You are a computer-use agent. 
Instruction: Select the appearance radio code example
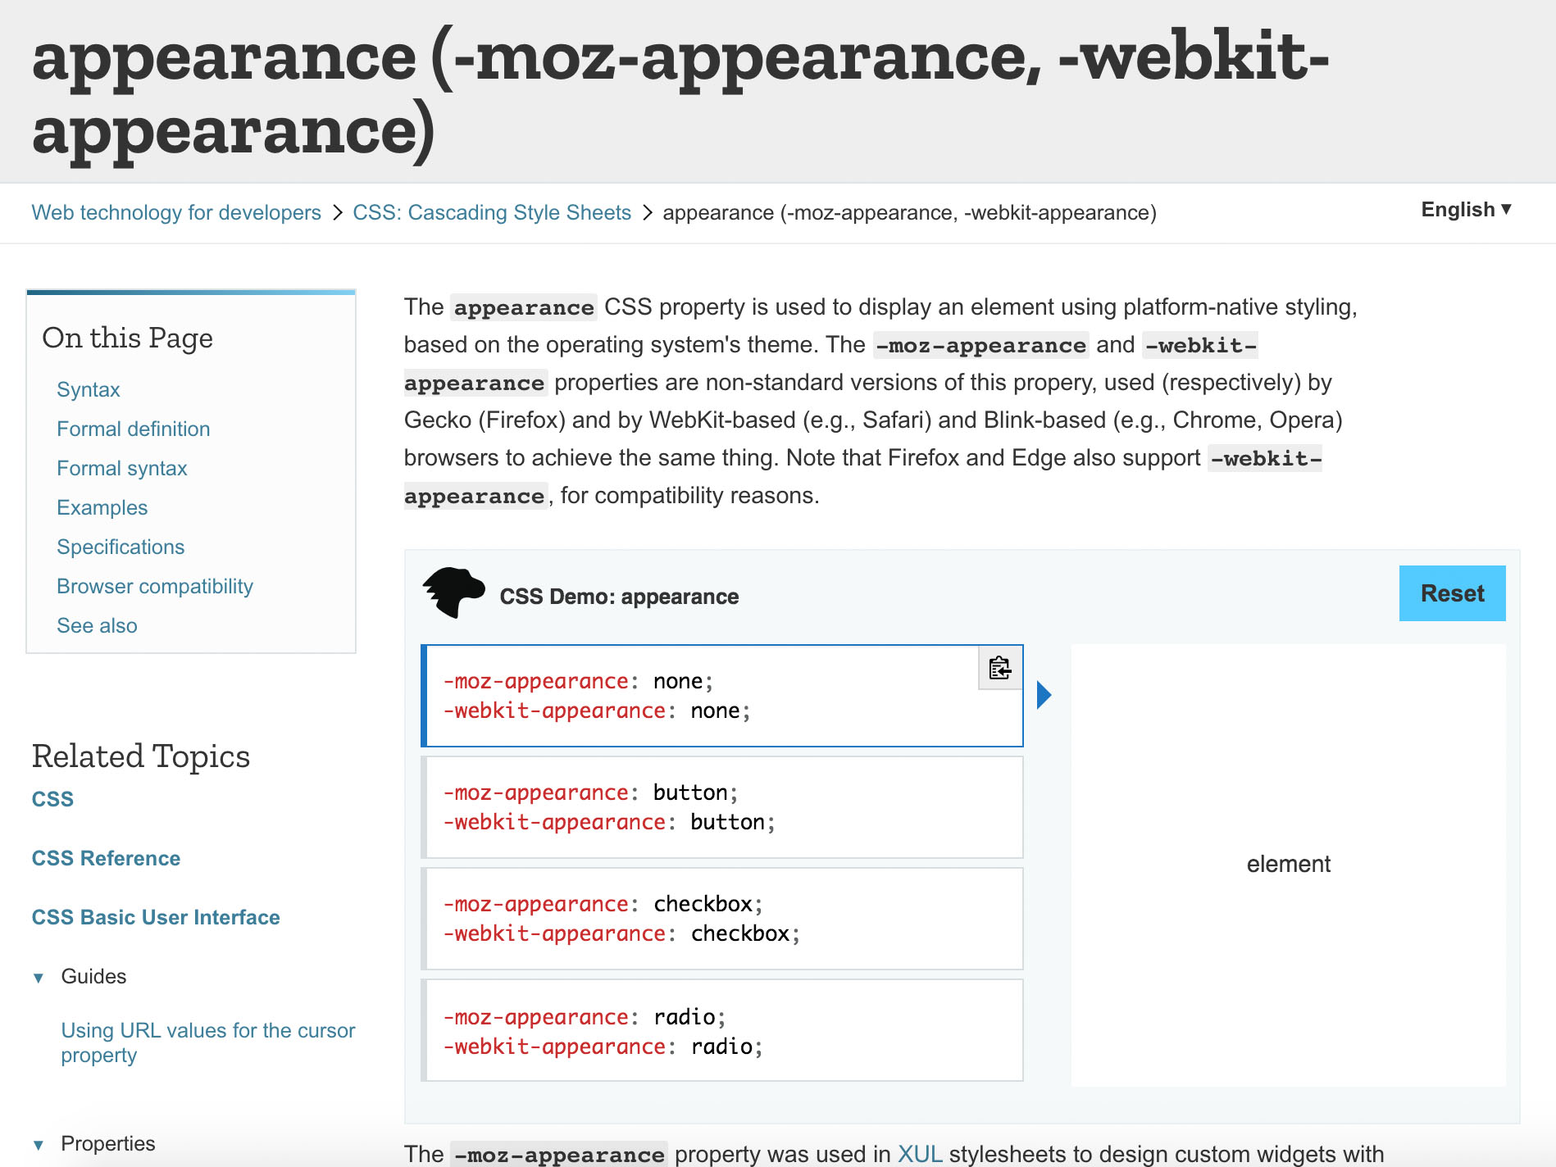click(723, 1031)
